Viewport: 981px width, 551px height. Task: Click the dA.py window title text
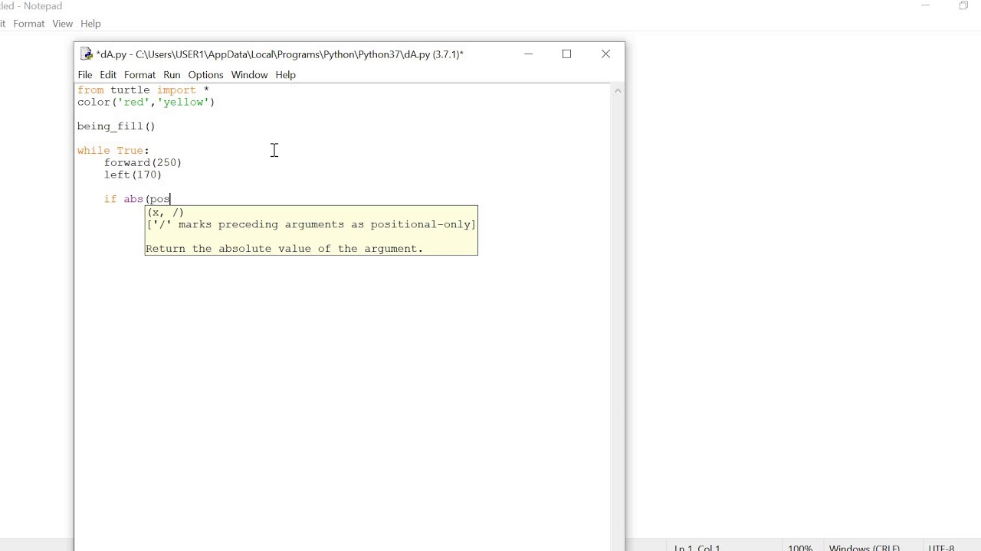pos(280,54)
